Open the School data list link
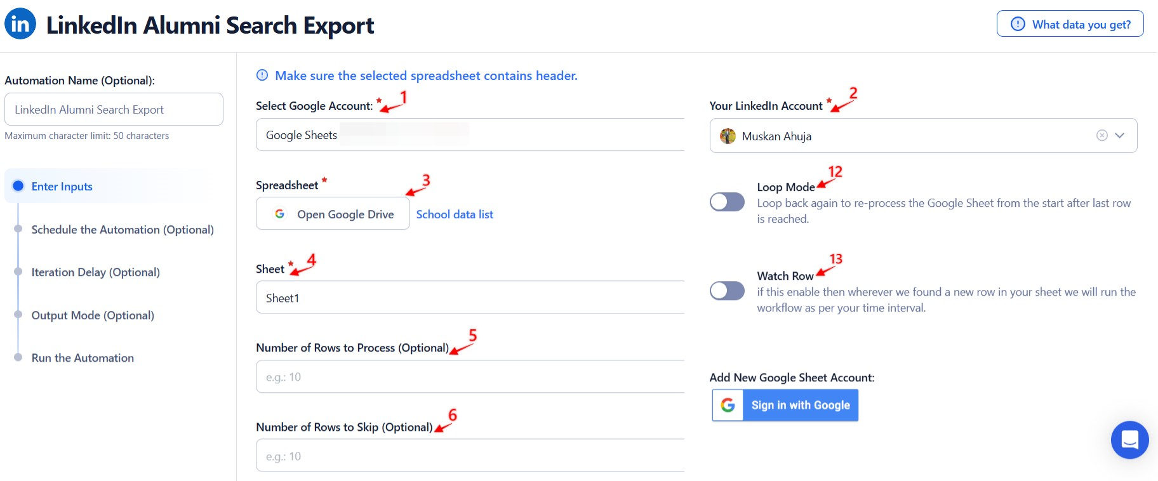This screenshot has width=1158, height=481. point(455,214)
